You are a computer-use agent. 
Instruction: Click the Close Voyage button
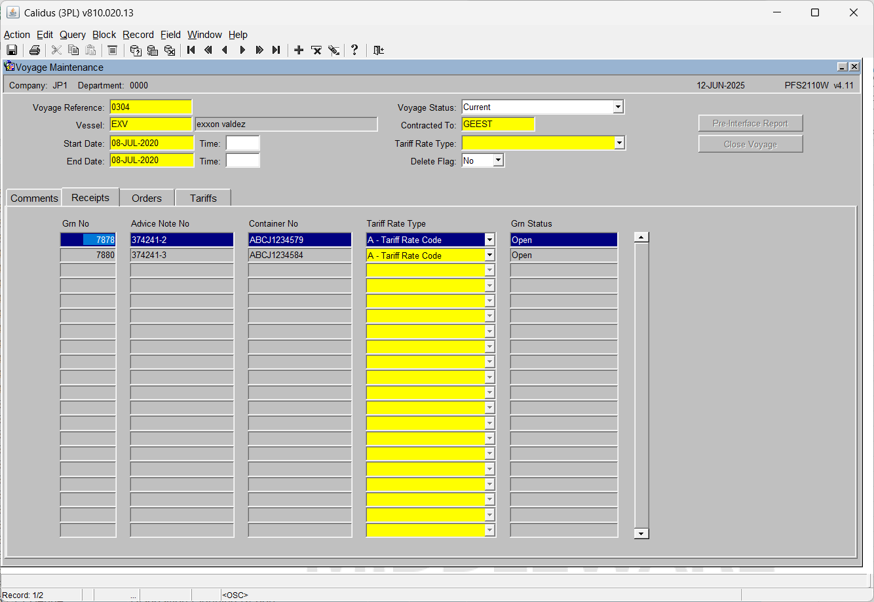pyautogui.click(x=750, y=144)
